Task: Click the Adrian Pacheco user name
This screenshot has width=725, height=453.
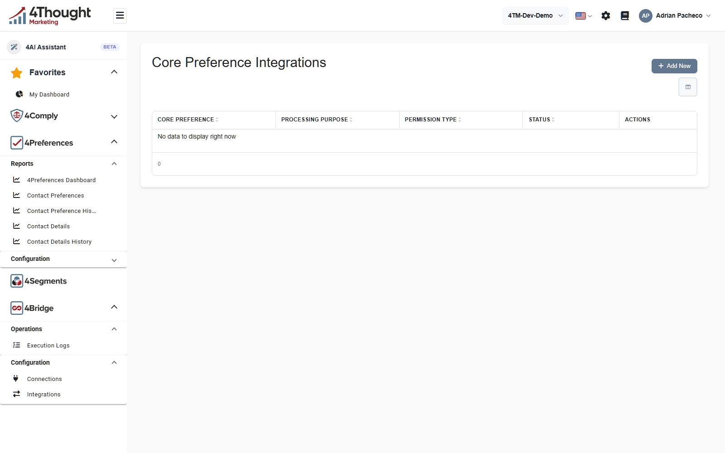Action: pos(679,16)
